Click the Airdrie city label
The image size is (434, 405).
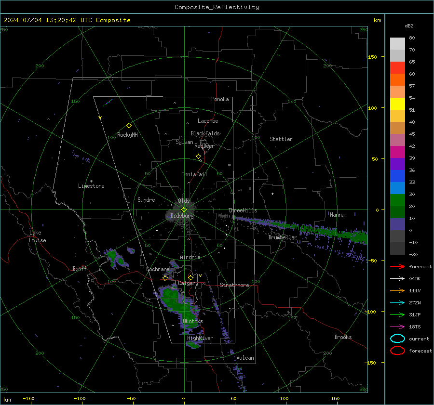click(x=190, y=257)
